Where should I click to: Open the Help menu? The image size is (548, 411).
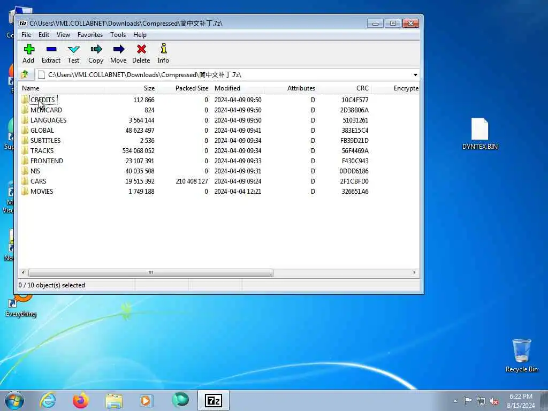(140, 35)
